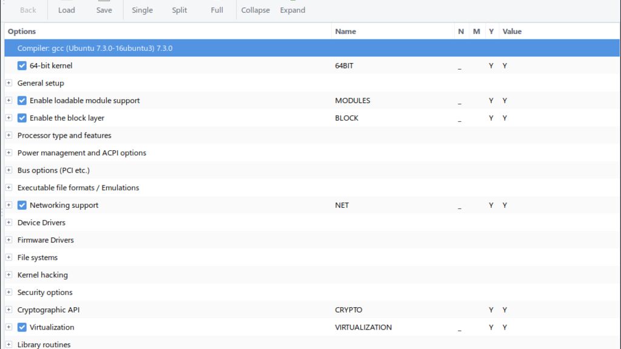621x349 pixels.
Task: Collapse all tree entries
Action: [x=255, y=10]
